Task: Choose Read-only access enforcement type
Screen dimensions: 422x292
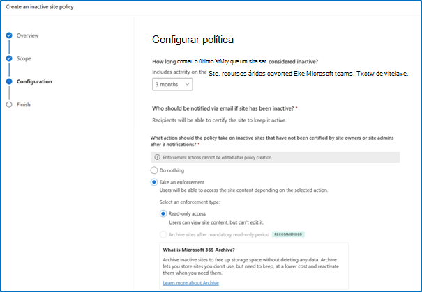Action: (163, 213)
